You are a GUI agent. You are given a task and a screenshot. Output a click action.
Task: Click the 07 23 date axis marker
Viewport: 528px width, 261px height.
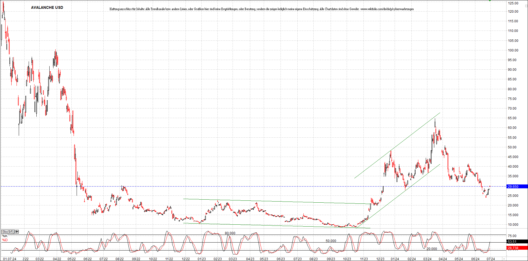pyautogui.click(x=297, y=259)
